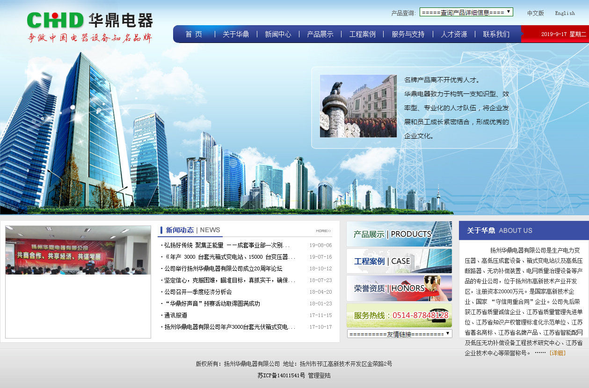
Task: Open the 产品展示 PRODUCTS banner
Action: (x=399, y=234)
